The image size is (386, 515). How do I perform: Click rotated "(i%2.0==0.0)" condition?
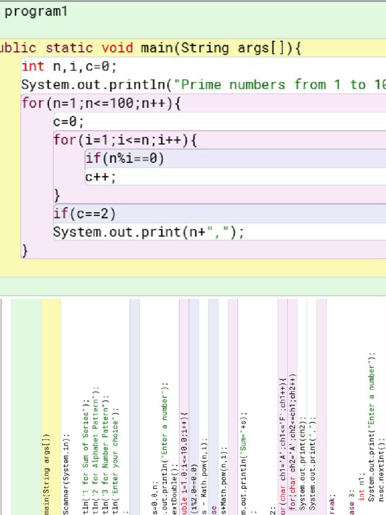click(x=194, y=489)
